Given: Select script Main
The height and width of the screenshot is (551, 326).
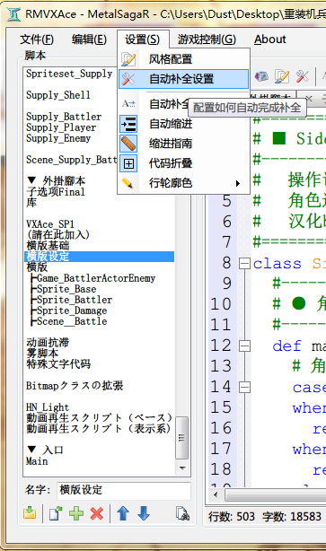Looking at the screenshot, I should (x=37, y=461).
